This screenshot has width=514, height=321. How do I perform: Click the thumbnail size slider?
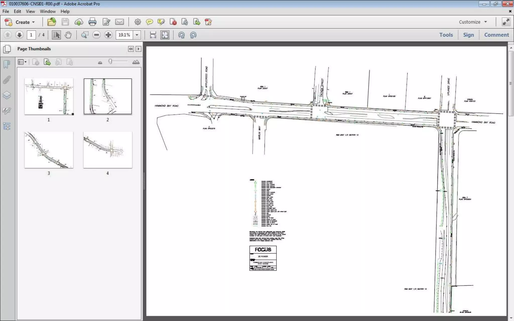(110, 61)
